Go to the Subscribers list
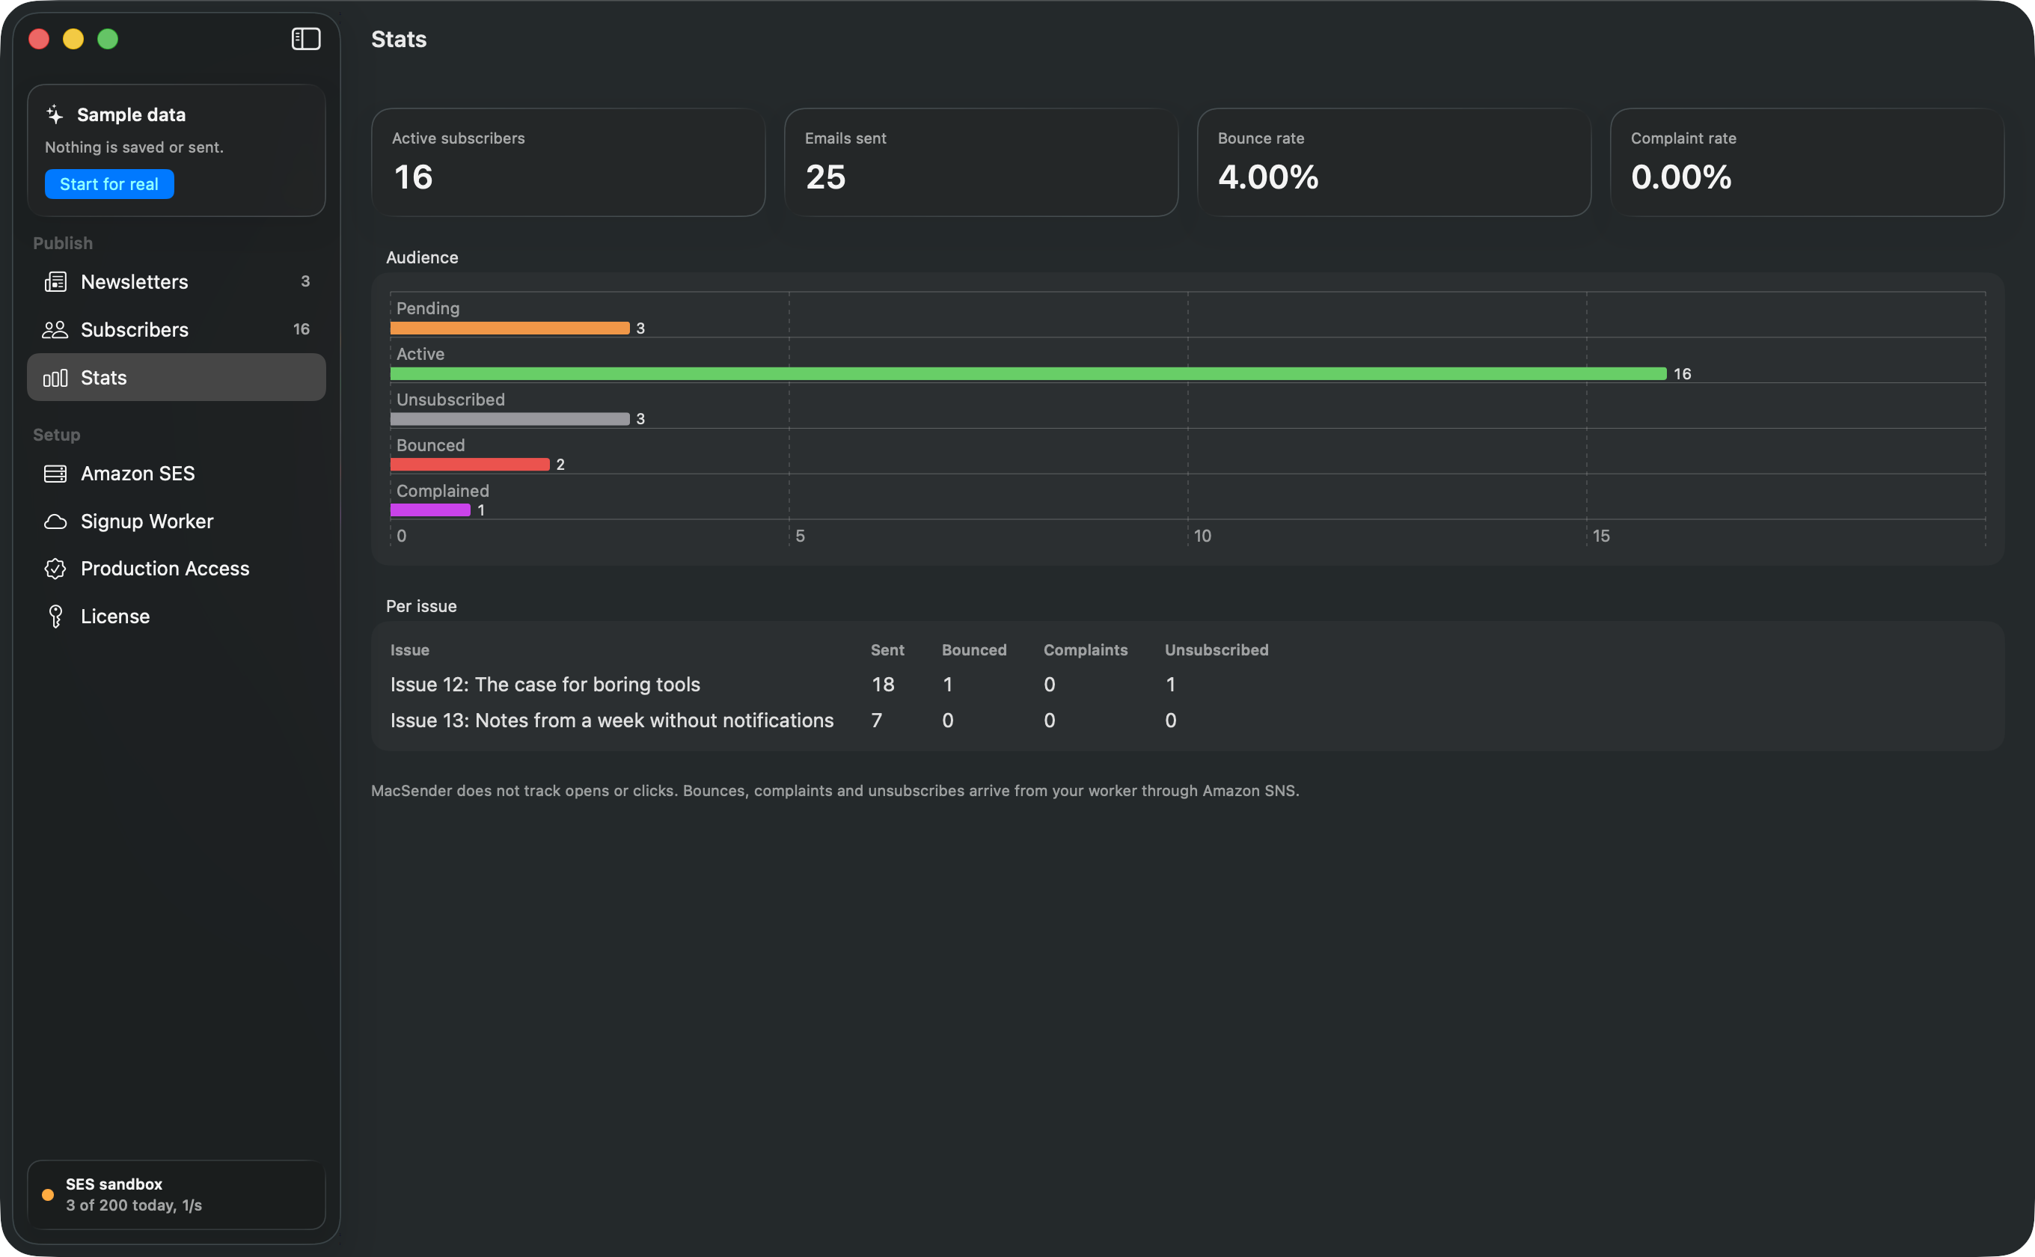The width and height of the screenshot is (2035, 1257). click(177, 330)
